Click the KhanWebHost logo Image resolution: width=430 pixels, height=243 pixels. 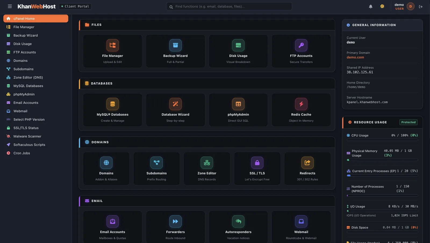pyautogui.click(x=37, y=6)
